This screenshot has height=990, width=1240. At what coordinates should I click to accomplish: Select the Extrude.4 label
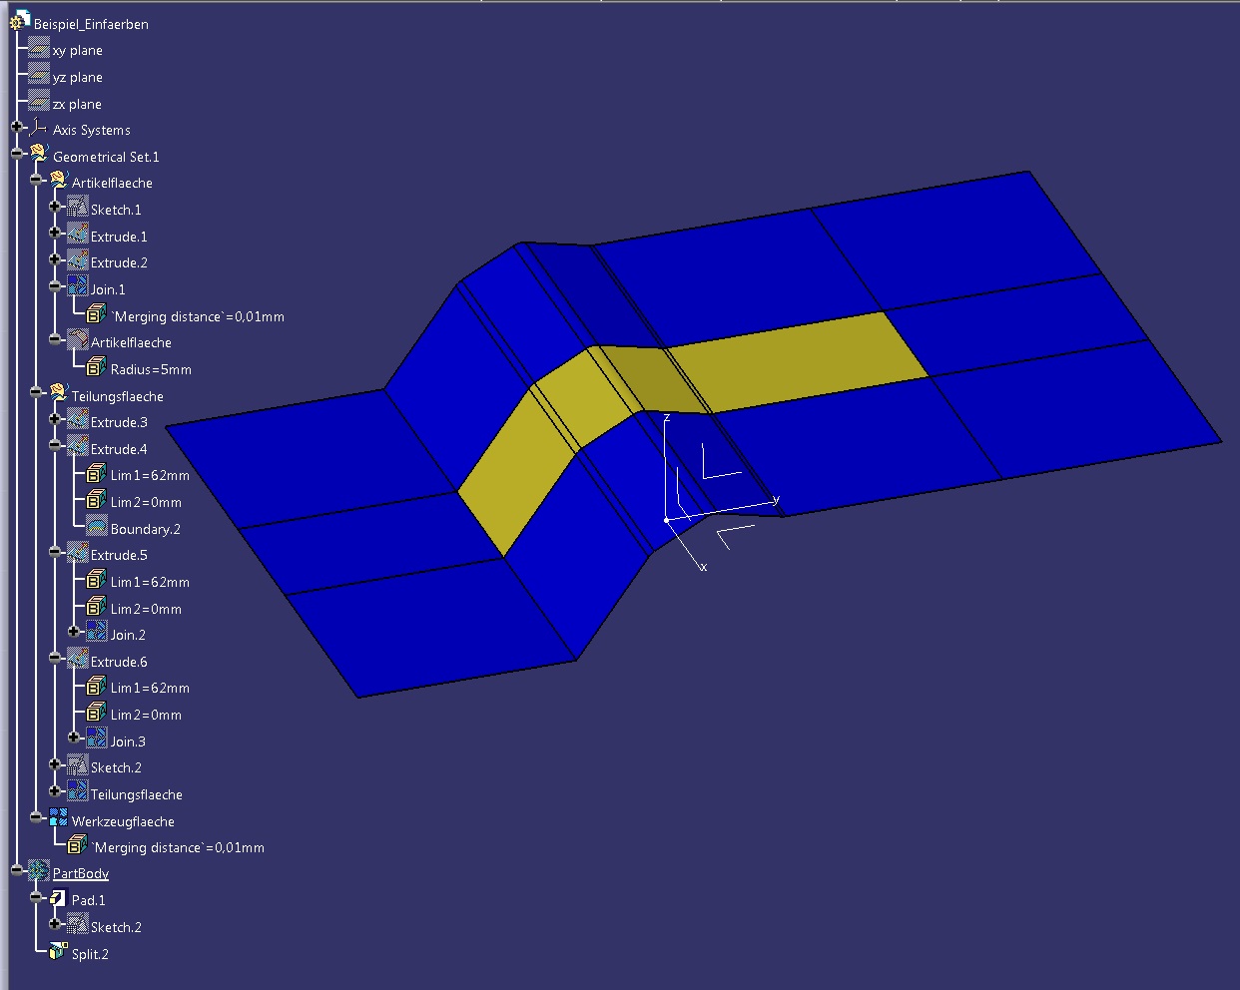coord(119,449)
